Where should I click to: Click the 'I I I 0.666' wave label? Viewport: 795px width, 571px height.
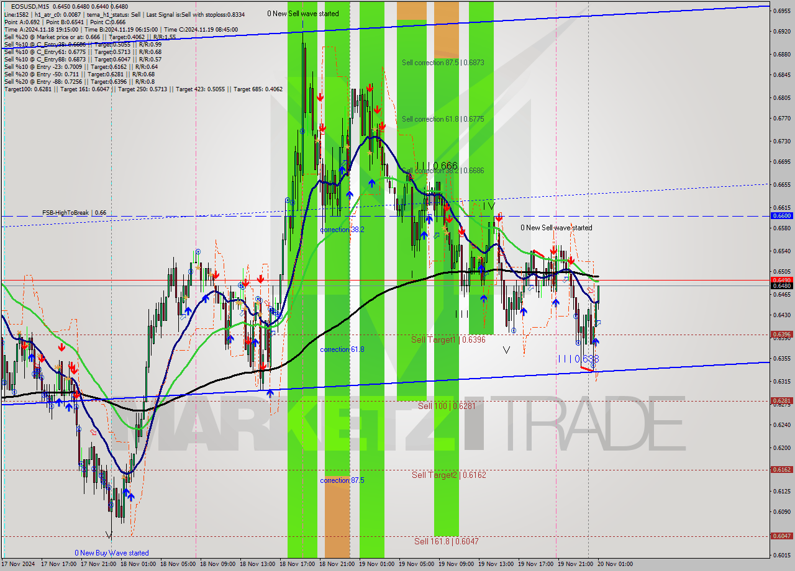[x=437, y=166]
